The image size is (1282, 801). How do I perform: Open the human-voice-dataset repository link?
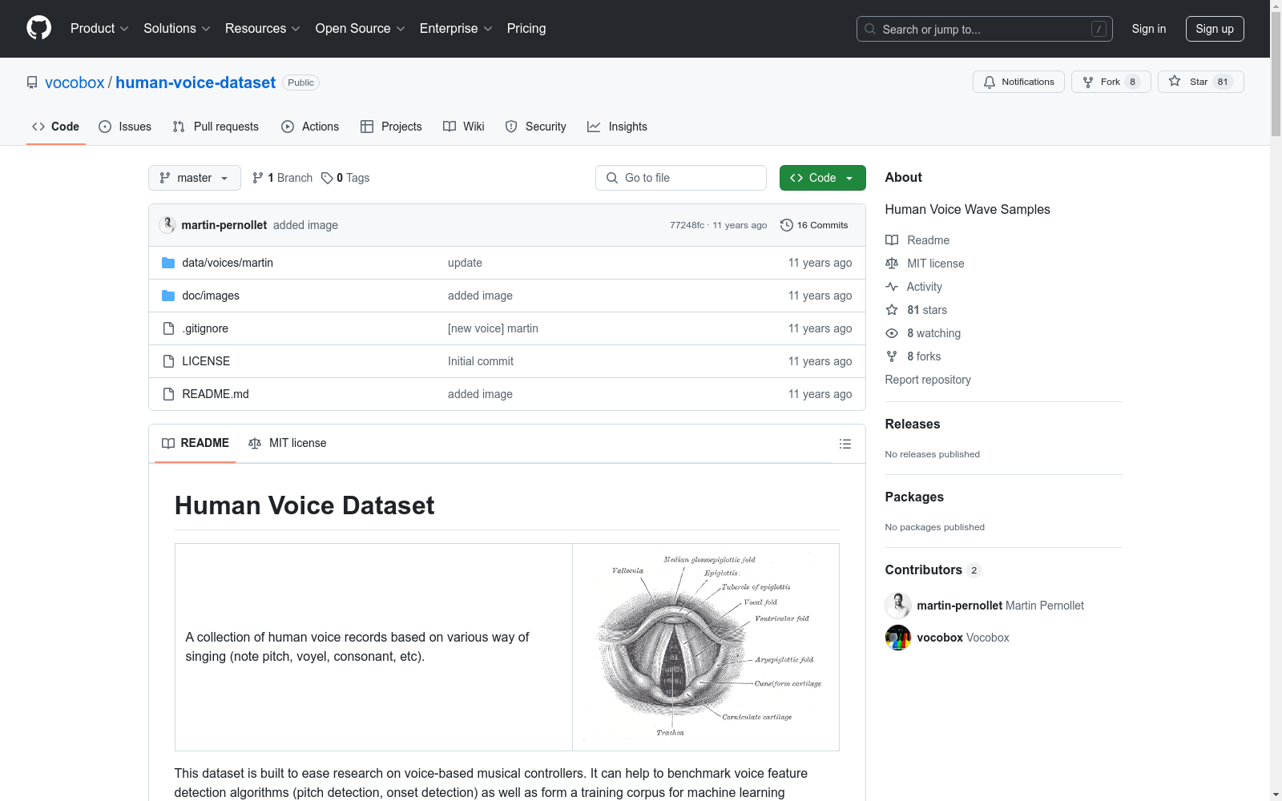point(196,83)
